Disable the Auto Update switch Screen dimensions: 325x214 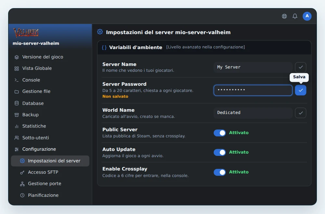[x=220, y=152]
